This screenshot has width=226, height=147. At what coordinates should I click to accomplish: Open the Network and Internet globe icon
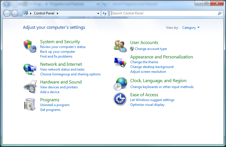(30, 69)
